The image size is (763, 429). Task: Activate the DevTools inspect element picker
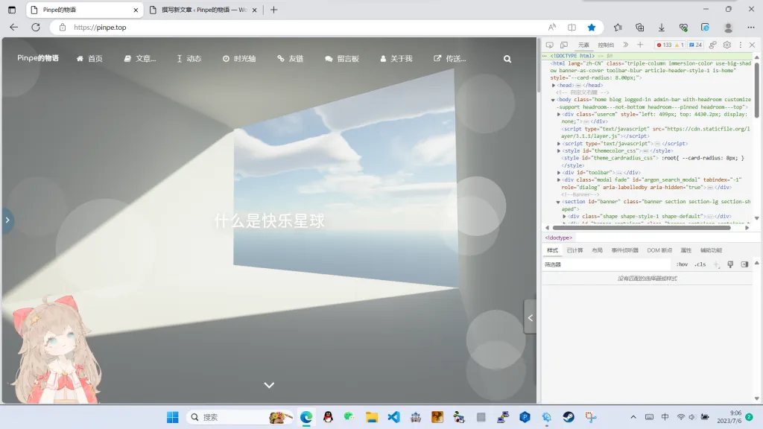tap(550, 45)
